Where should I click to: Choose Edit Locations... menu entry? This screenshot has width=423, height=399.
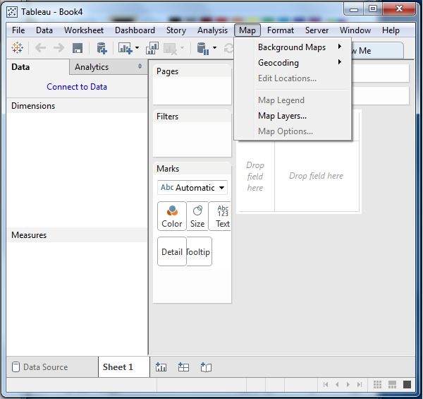coord(293,78)
